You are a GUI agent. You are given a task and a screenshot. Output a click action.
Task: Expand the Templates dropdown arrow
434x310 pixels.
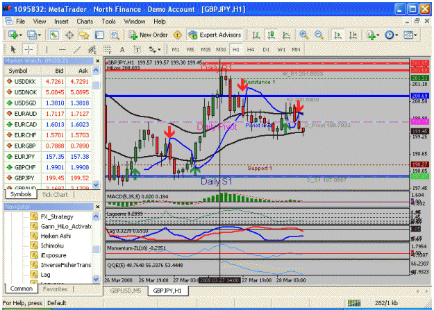pyautogui.click(x=415, y=35)
